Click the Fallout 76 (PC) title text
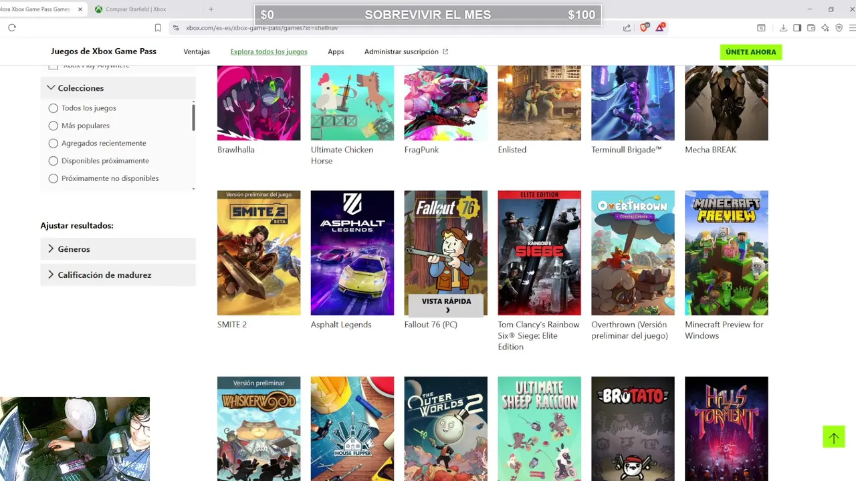 431,325
